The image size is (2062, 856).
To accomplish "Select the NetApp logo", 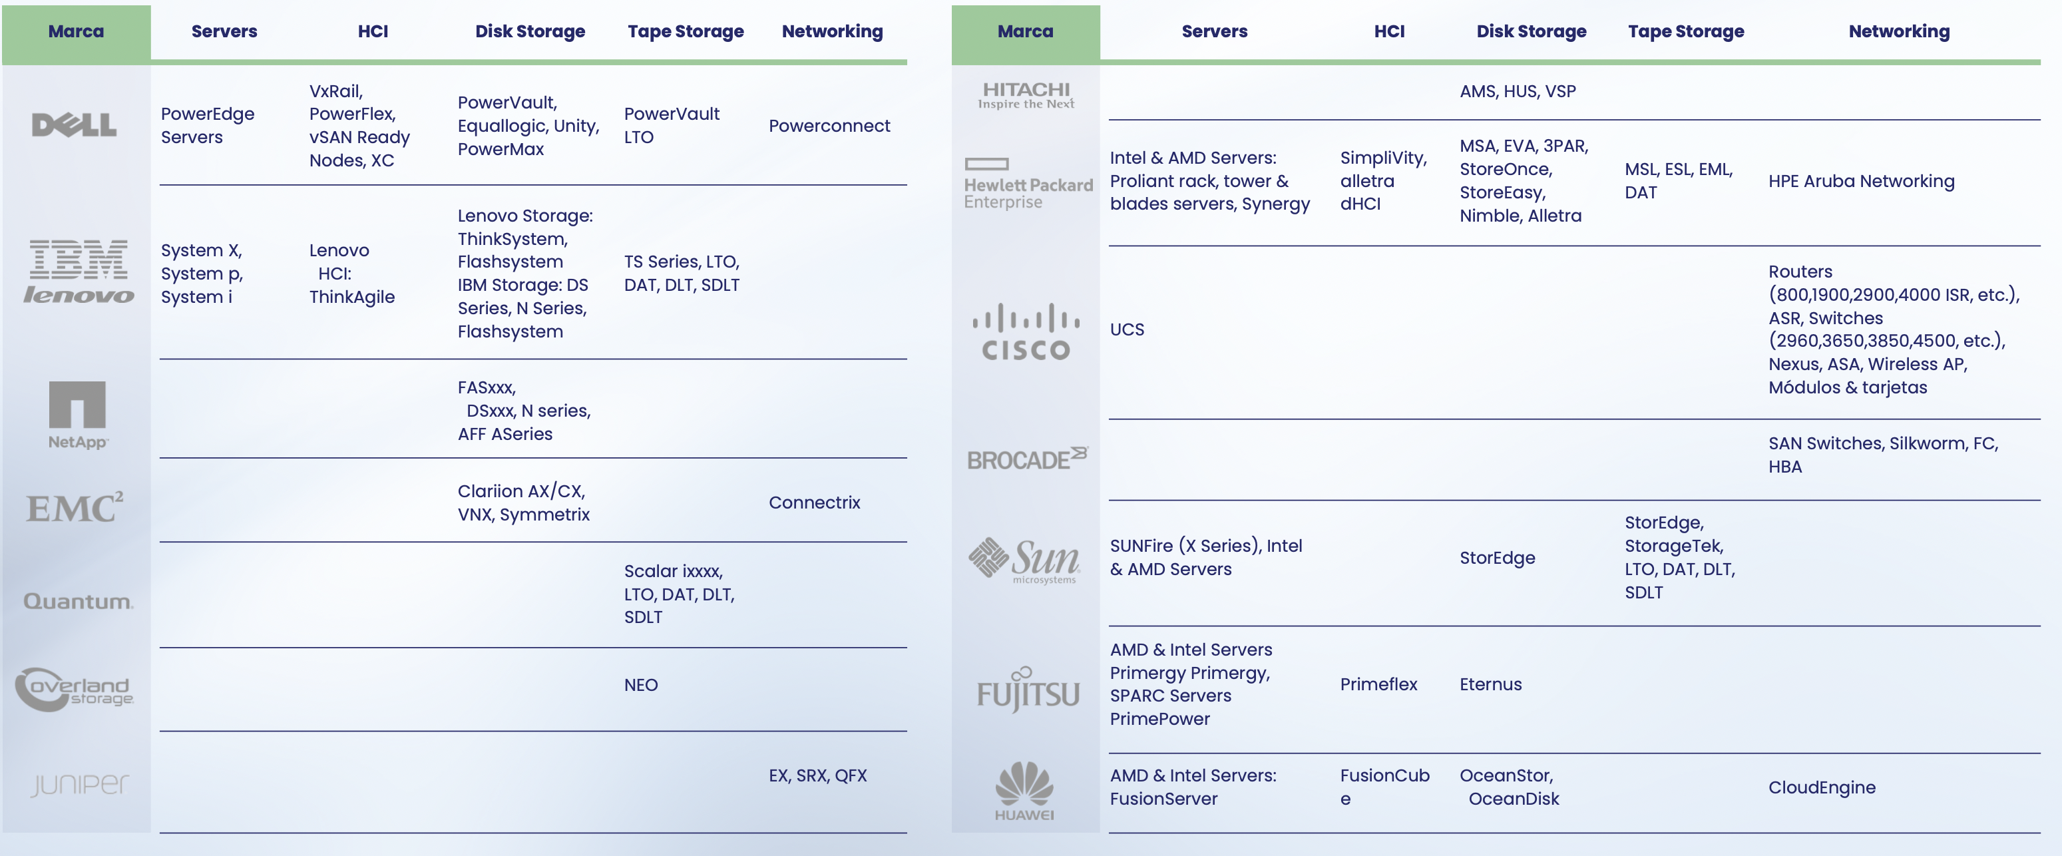I will (78, 415).
